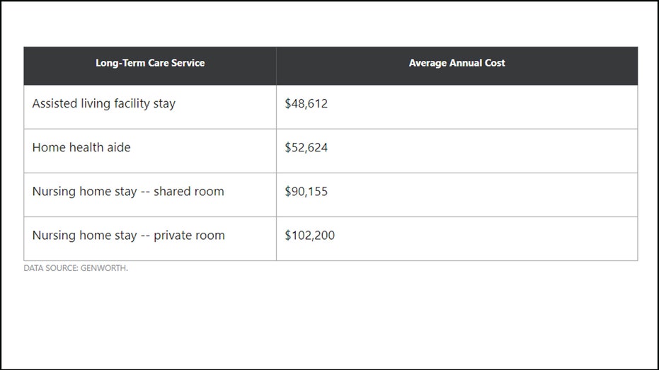
Task: Click the word Genworth in the caption
Action: 103,268
